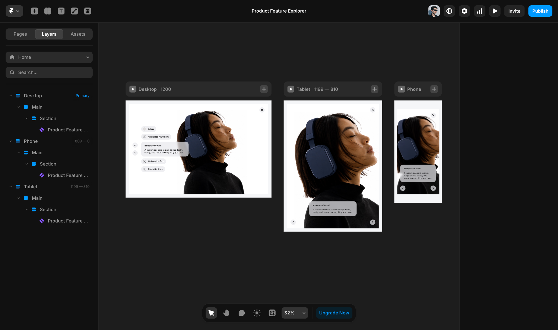
Task: Select the hand pan tool
Action: click(x=226, y=313)
